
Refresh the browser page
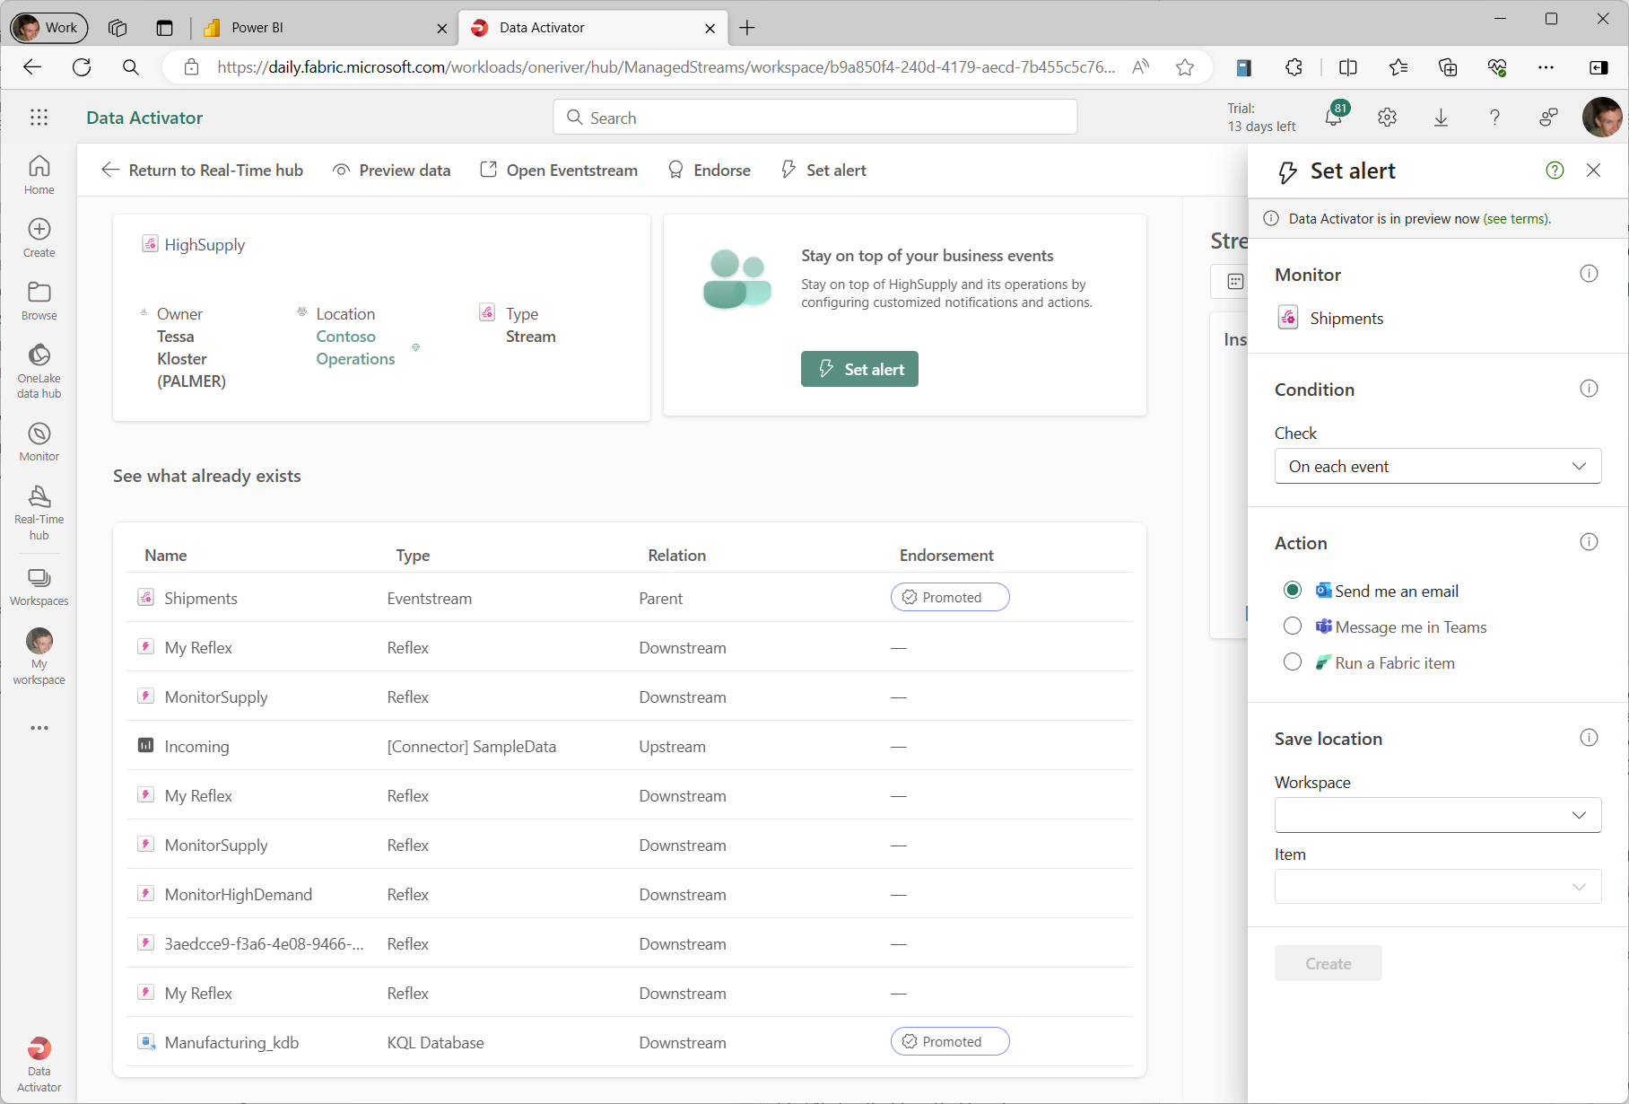coord(82,67)
